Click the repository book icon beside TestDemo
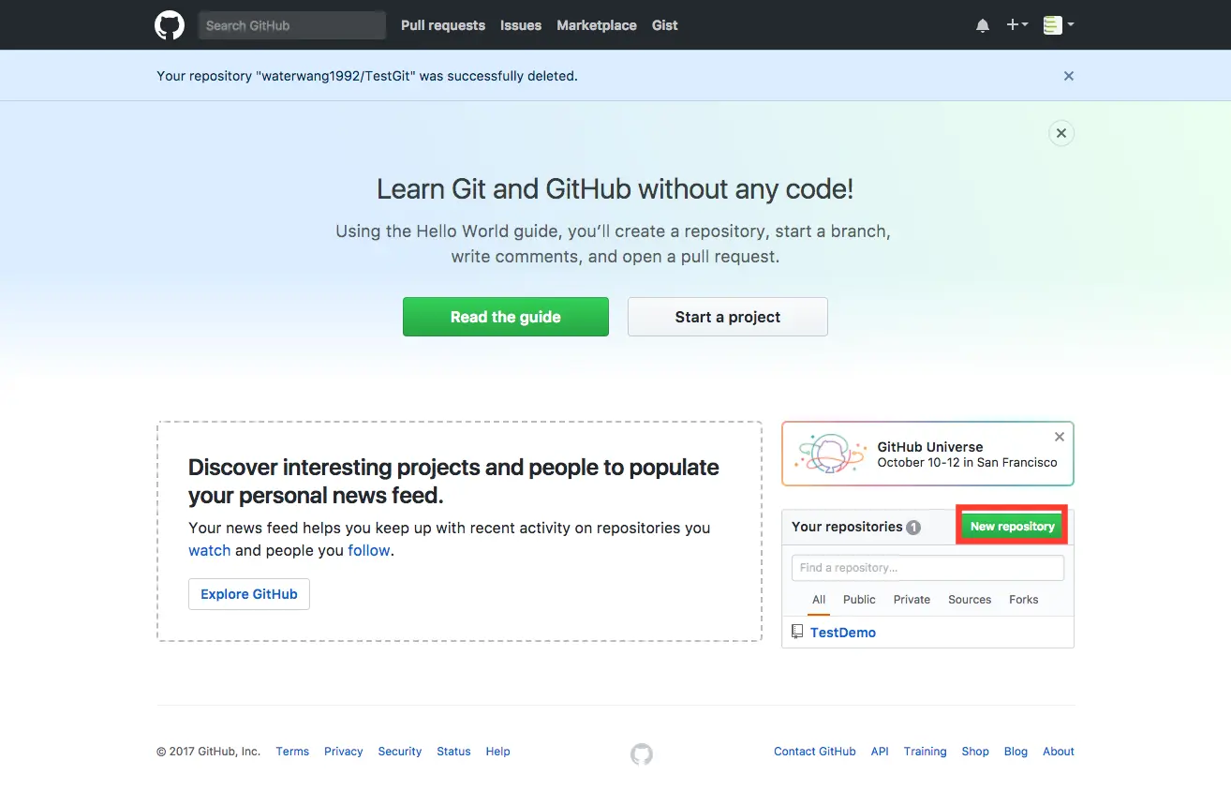The width and height of the screenshot is (1231, 805). point(797,632)
